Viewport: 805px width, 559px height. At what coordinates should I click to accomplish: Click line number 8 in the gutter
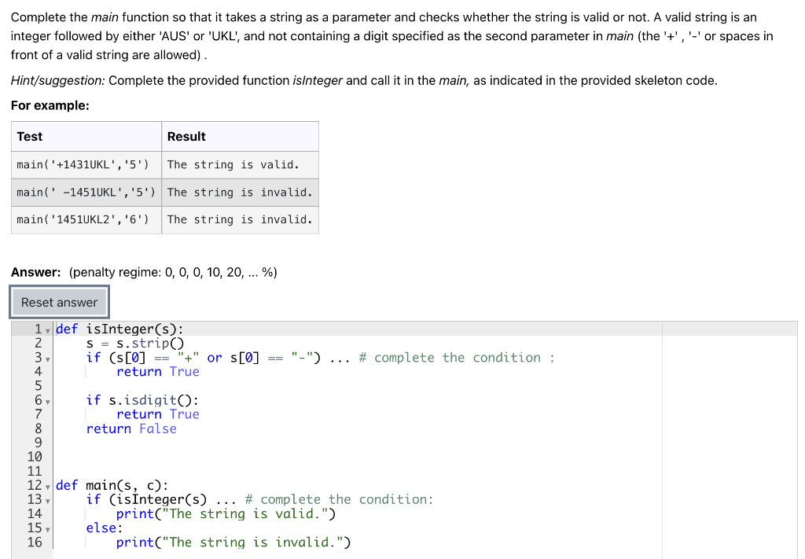(x=37, y=428)
